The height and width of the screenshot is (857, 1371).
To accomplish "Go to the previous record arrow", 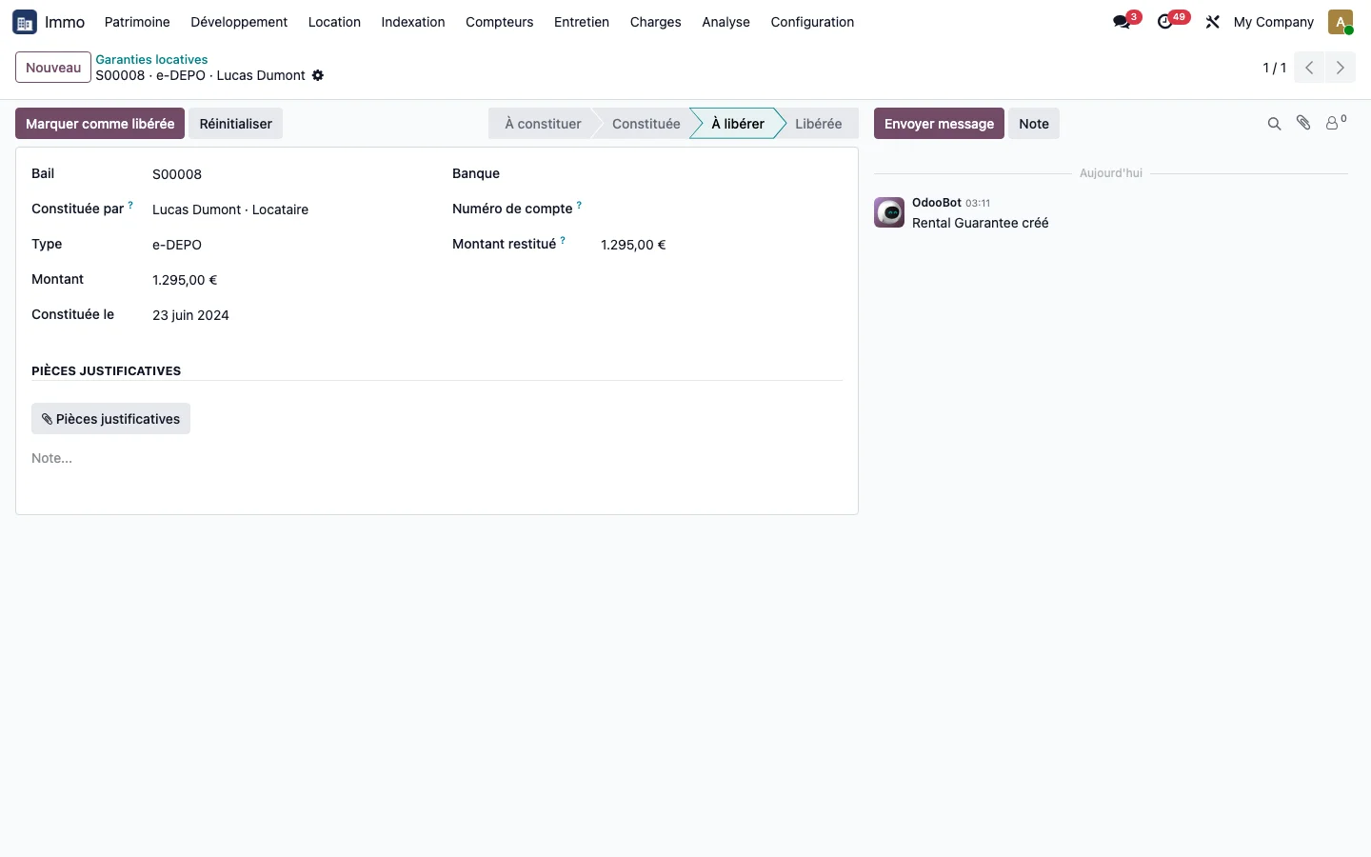I will pyautogui.click(x=1309, y=68).
